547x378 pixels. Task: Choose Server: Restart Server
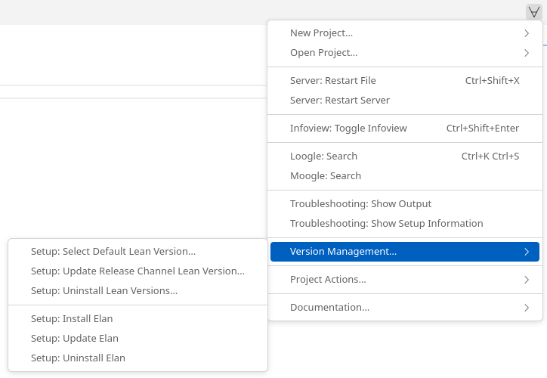coord(405,101)
